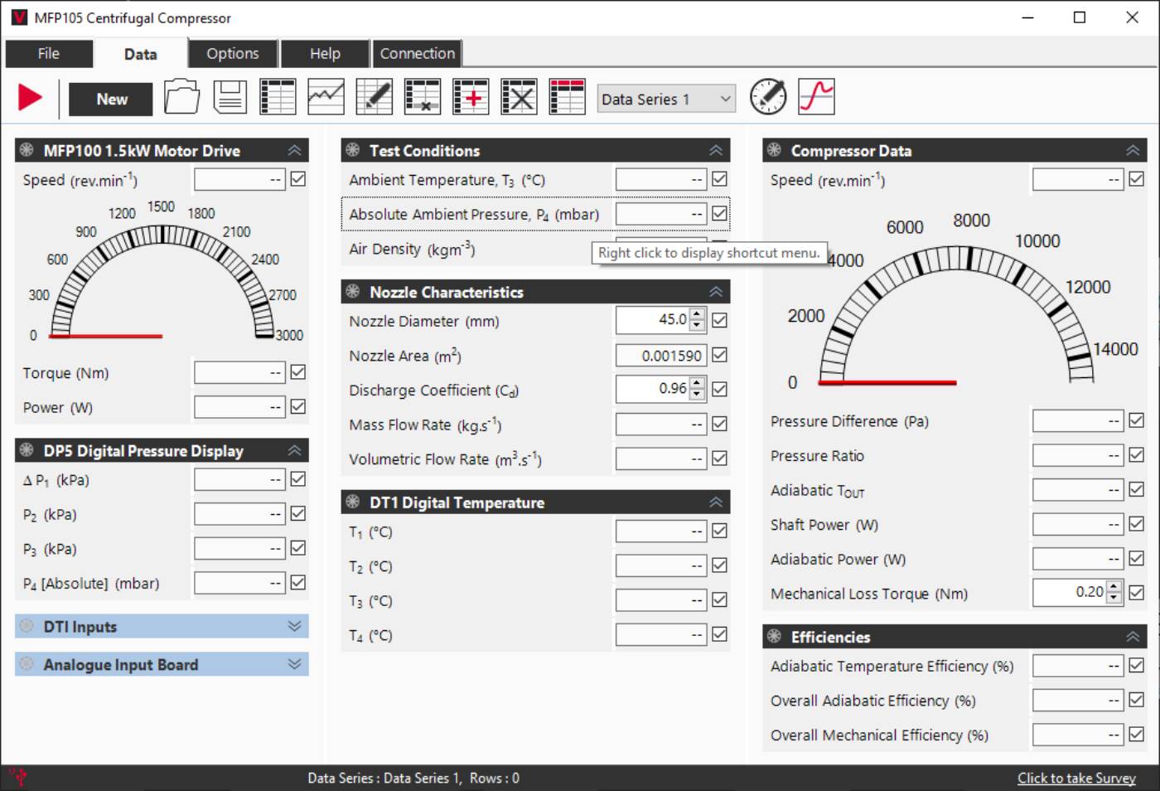Viewport: 1160px width, 791px height.
Task: Uncheck the Ambient Temperature T3 checkbox
Action: pos(719,178)
